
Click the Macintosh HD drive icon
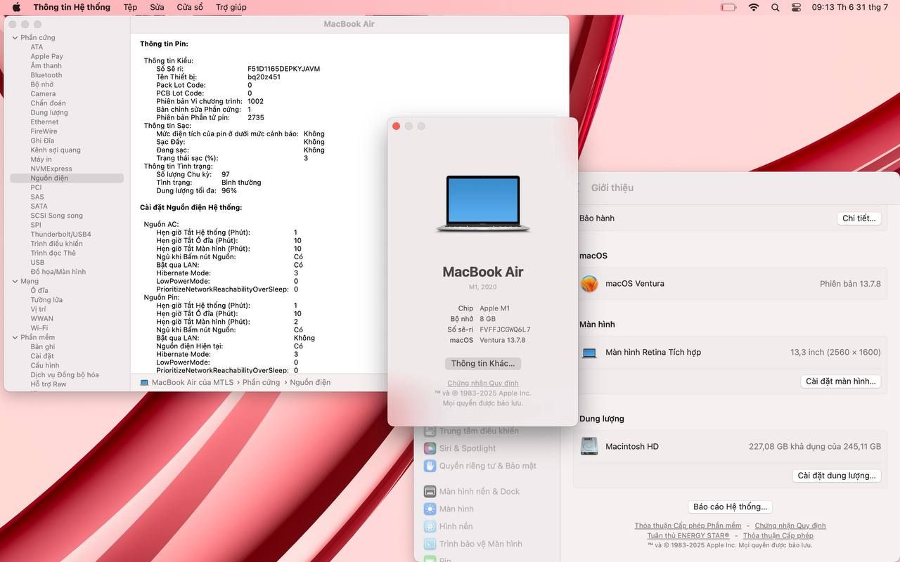[x=589, y=446]
